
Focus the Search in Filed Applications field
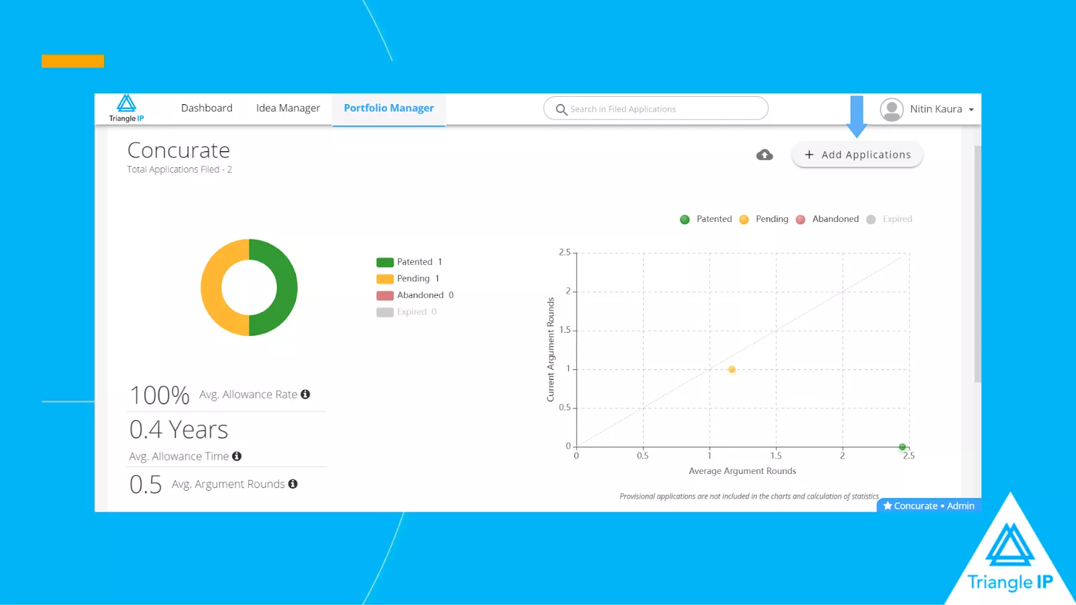tap(656, 108)
